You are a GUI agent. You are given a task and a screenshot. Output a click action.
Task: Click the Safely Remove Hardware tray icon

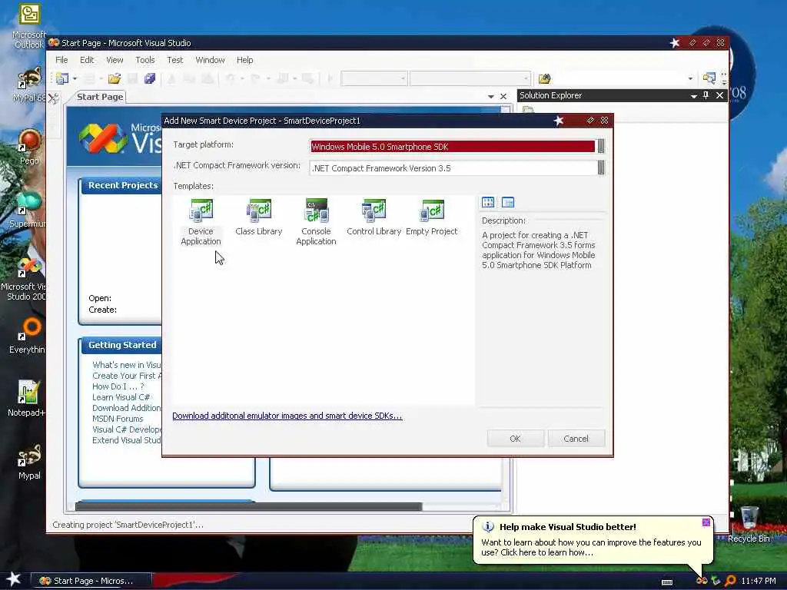pos(716,581)
